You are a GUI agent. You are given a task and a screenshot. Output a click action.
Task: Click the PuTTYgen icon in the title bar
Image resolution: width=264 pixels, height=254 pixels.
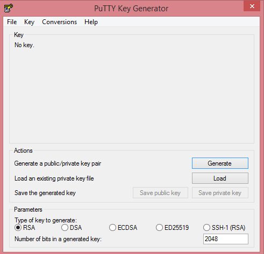pyautogui.click(x=9, y=8)
